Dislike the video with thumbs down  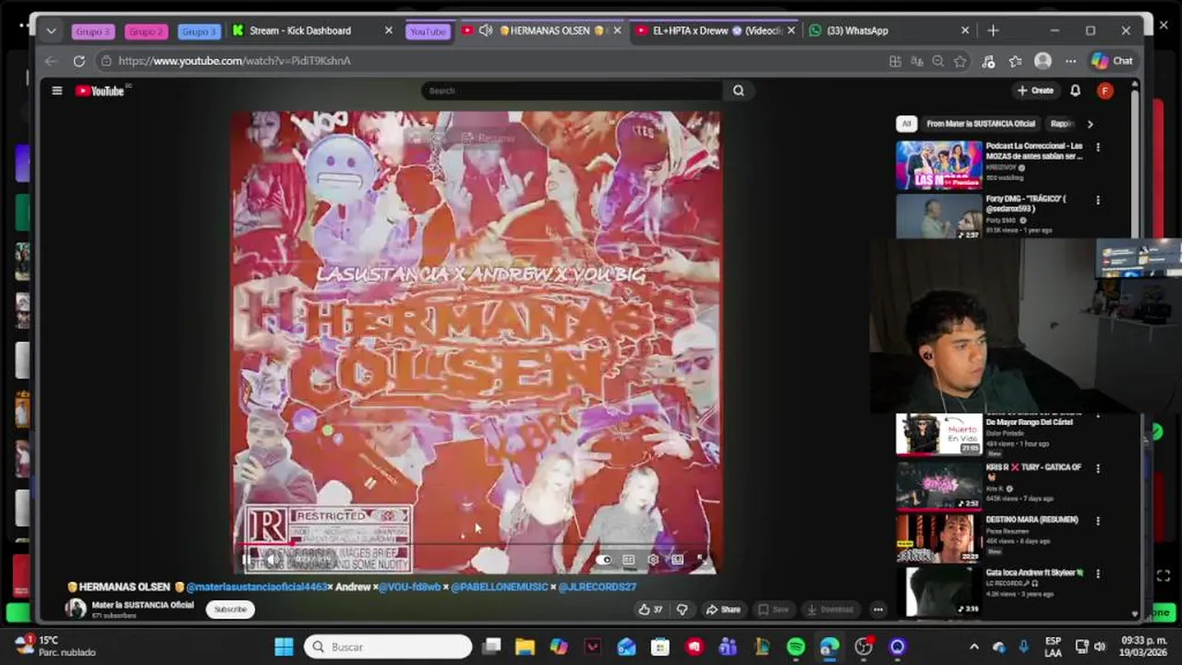pyautogui.click(x=682, y=610)
